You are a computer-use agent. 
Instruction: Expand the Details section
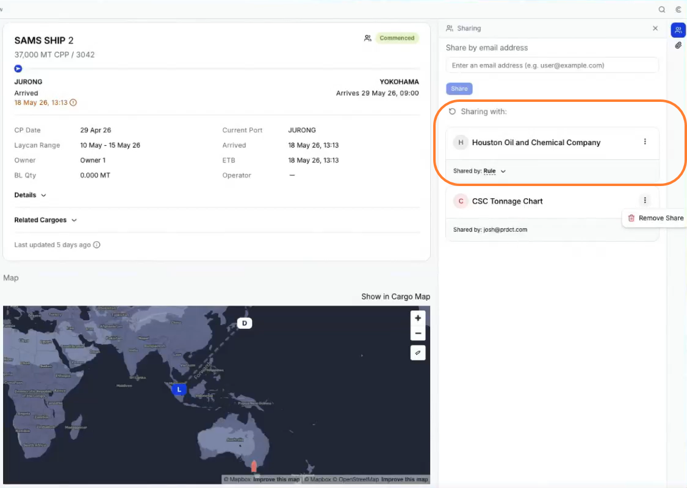31,195
